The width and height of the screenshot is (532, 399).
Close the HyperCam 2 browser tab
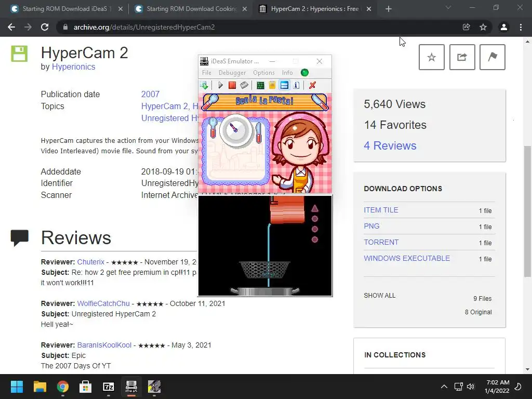369,9
